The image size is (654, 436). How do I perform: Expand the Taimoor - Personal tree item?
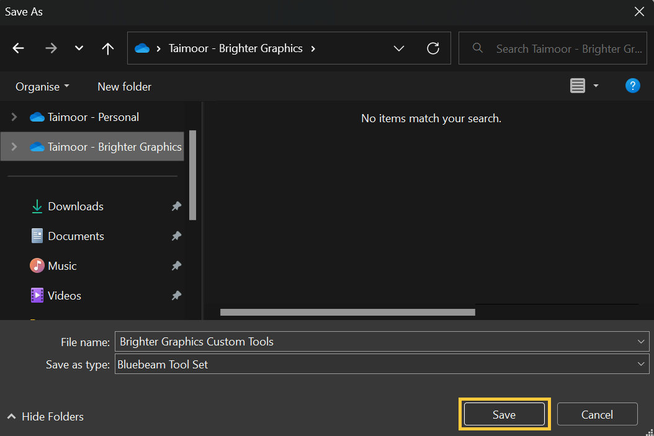tap(14, 117)
